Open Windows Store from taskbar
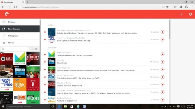195x109 pixels. (72, 107)
